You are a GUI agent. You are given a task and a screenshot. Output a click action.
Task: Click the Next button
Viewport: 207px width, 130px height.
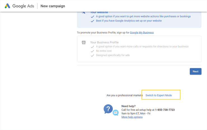[196, 71]
